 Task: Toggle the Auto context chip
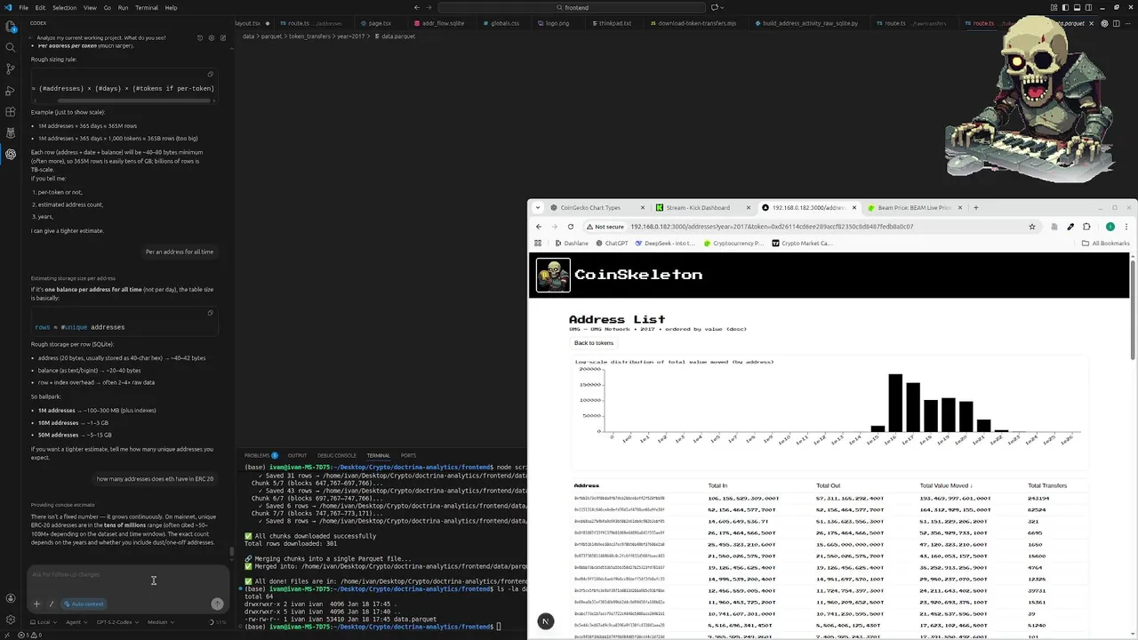click(84, 604)
